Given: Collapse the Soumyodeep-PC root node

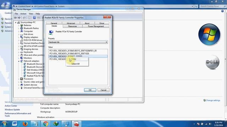Looking at the screenshot, I should coord(16,22).
